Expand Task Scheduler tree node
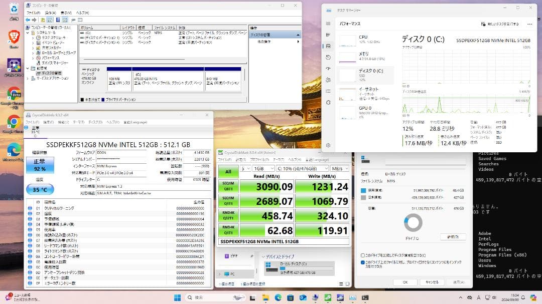 coord(33,38)
